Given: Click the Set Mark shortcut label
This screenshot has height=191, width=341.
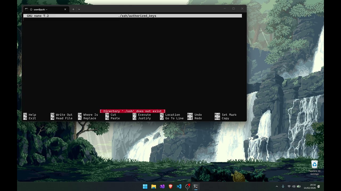Looking at the screenshot, I should pyautogui.click(x=229, y=115).
